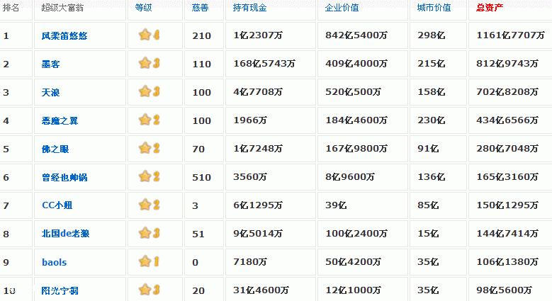Open player profile 墨客

click(50, 64)
